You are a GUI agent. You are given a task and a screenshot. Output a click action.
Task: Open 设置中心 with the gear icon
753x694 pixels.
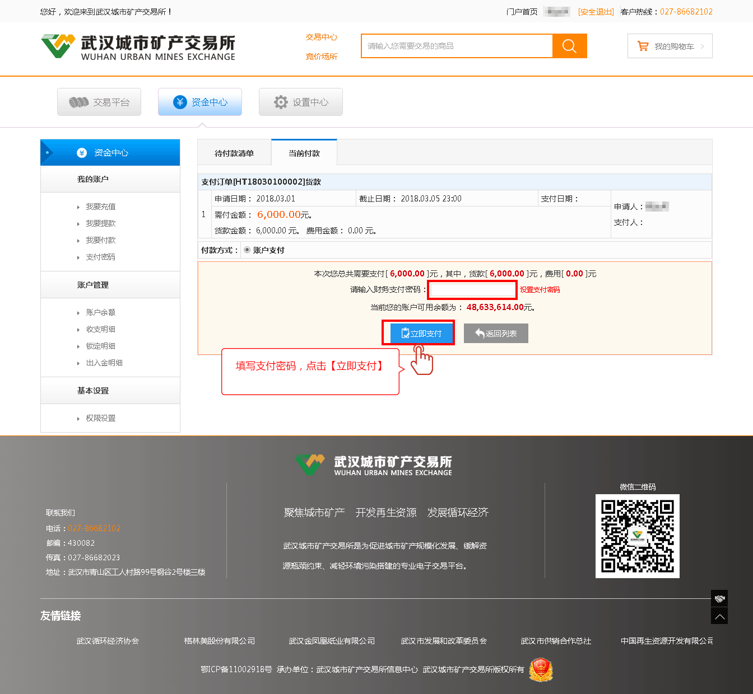301,102
